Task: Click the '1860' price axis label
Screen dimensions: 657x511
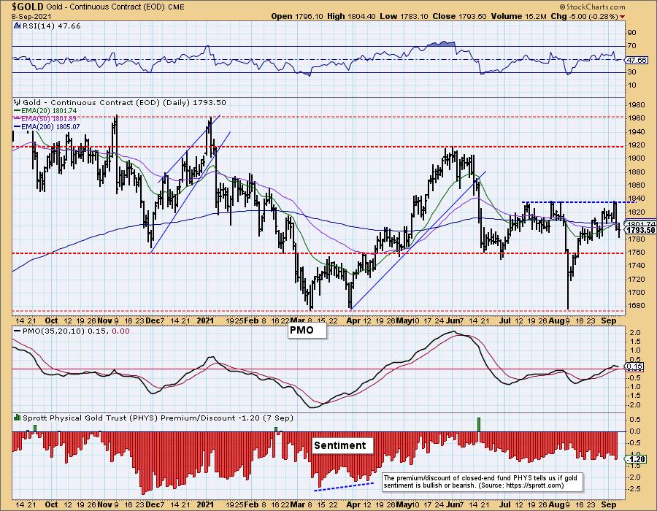Action: (637, 185)
